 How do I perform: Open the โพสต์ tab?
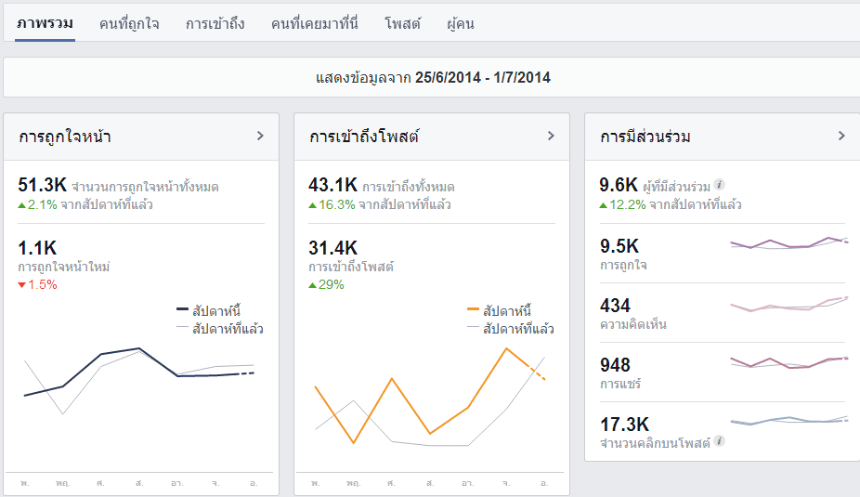point(402,23)
